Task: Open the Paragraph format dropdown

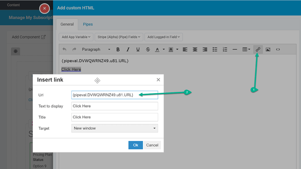Action: 96,49
